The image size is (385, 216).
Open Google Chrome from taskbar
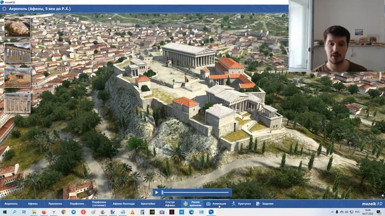64,212
